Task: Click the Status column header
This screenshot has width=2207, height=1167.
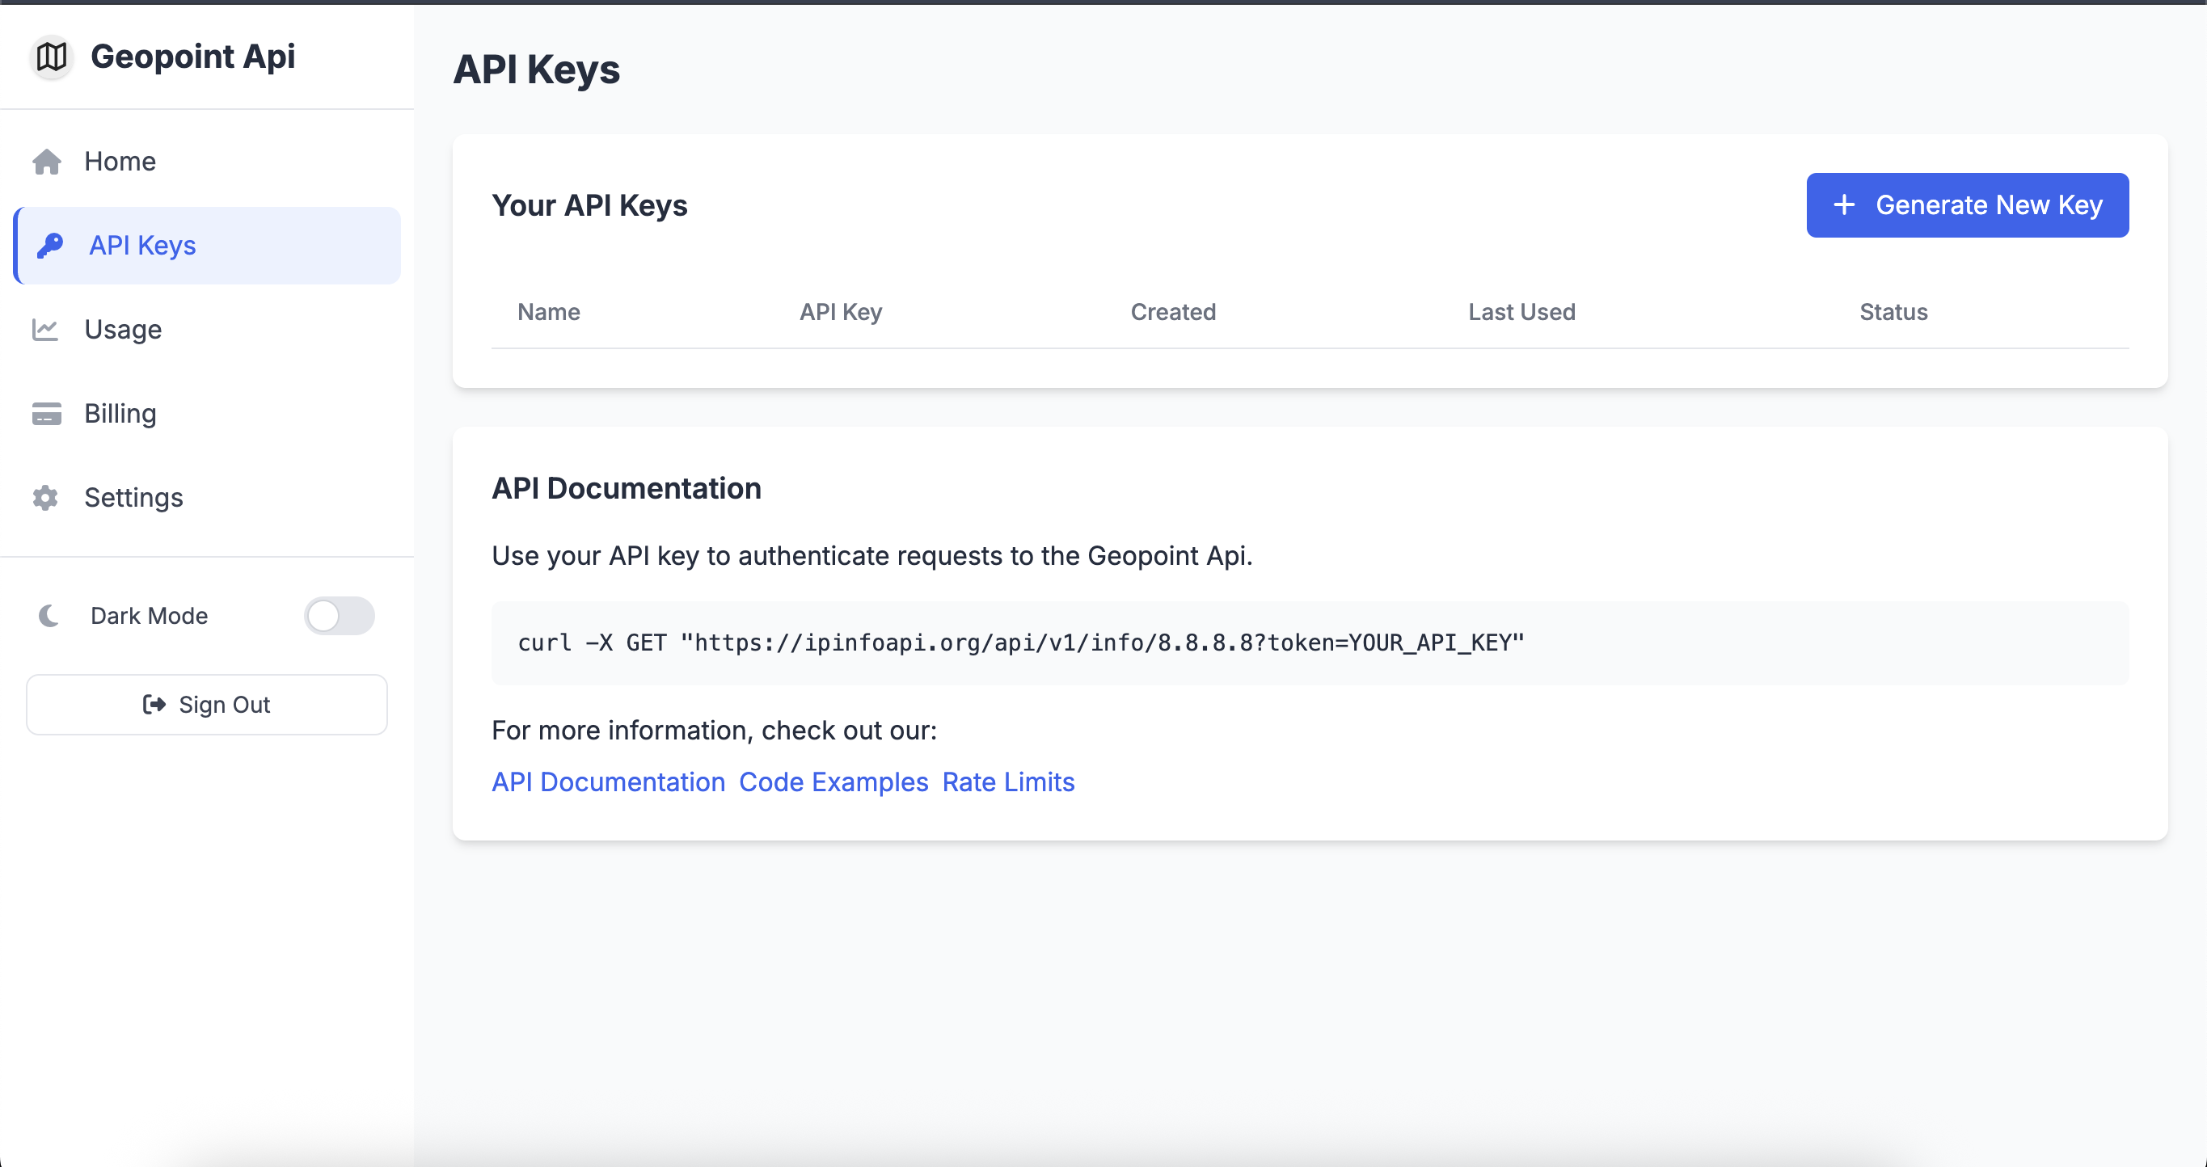Action: [x=1893, y=312]
